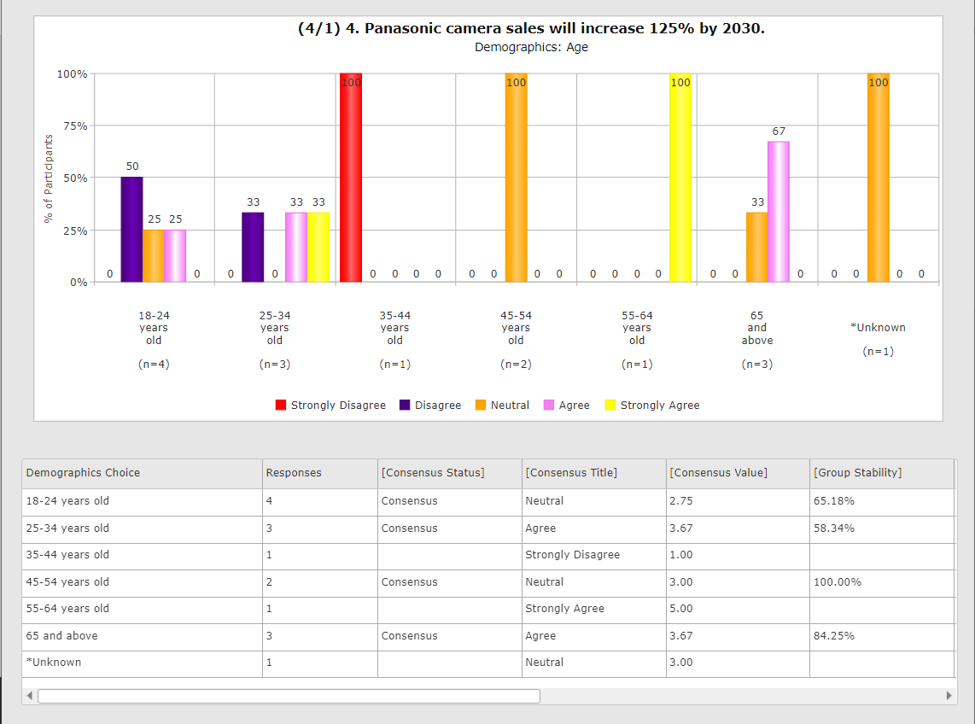
Task: Click the purple 50 bar for 18-24 years old
Action: coord(131,229)
